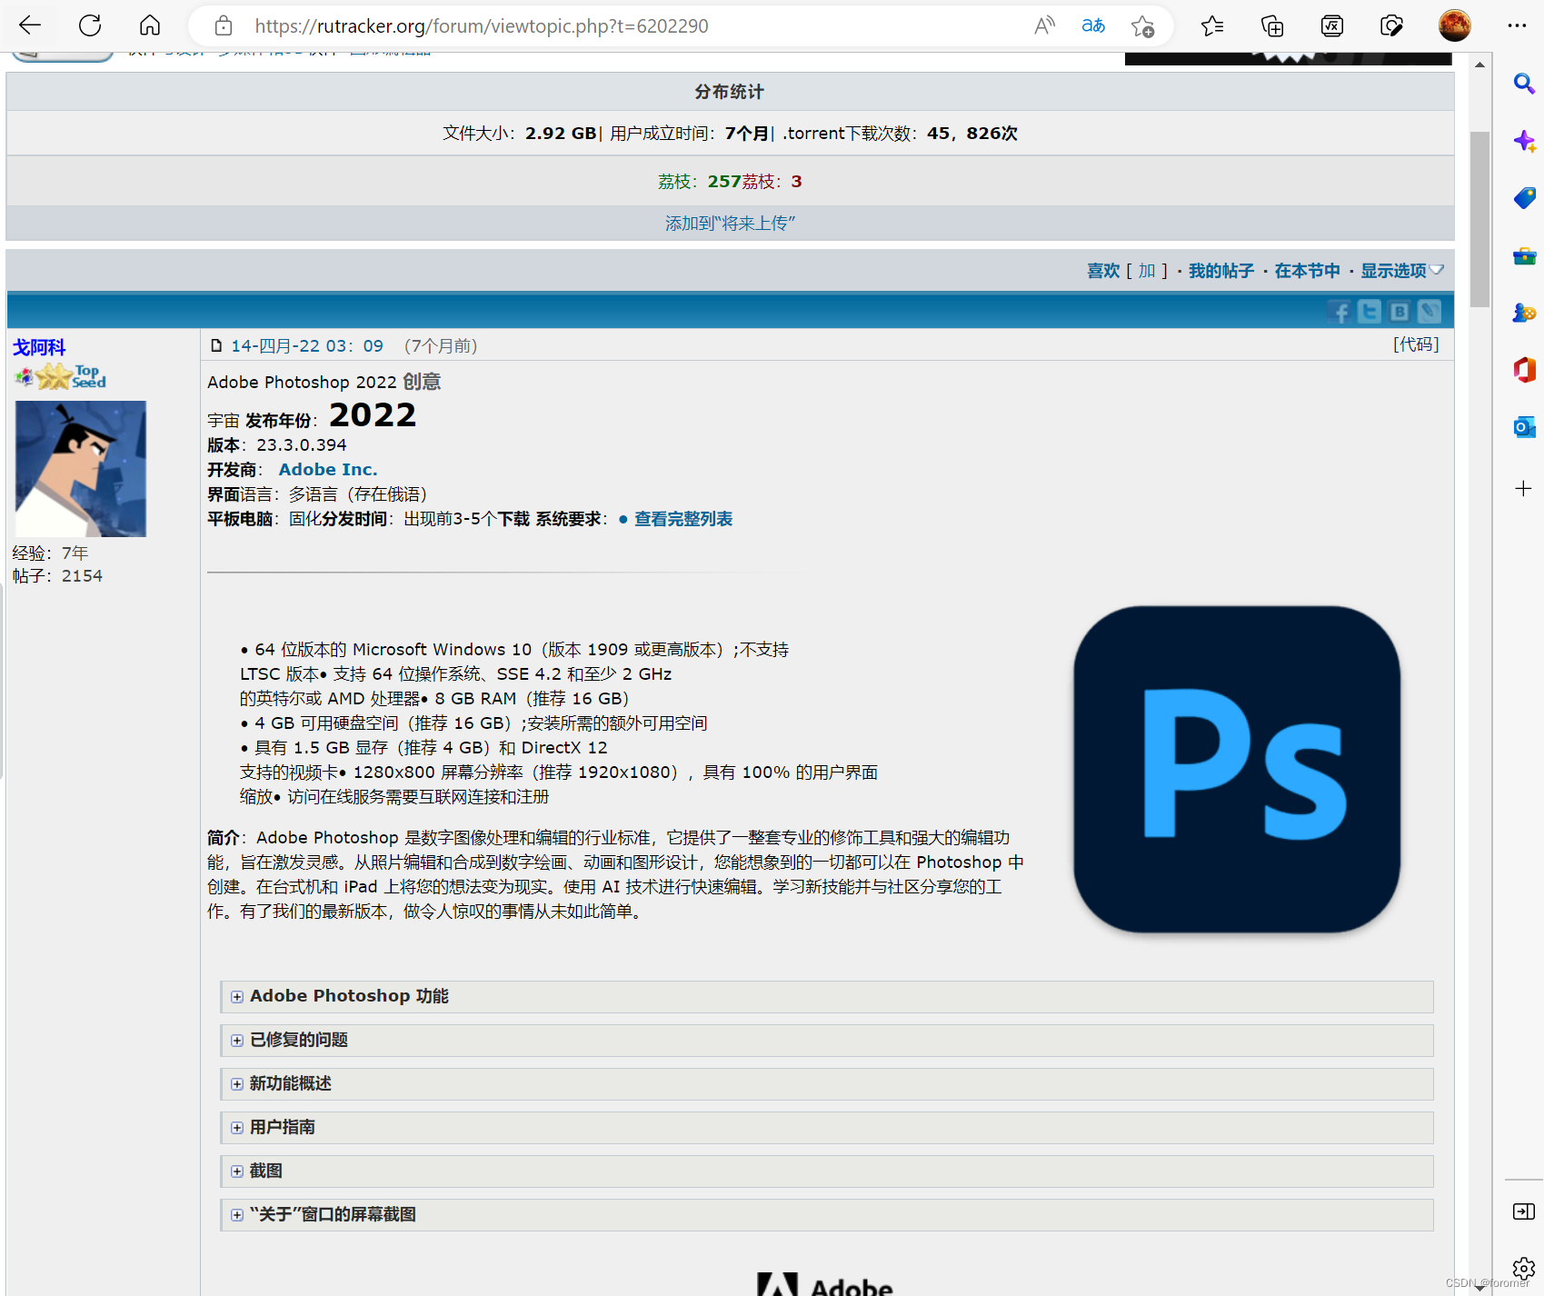Viewport: 1544px width, 1296px height.
Task: Refresh the current page
Action: pos(90,25)
